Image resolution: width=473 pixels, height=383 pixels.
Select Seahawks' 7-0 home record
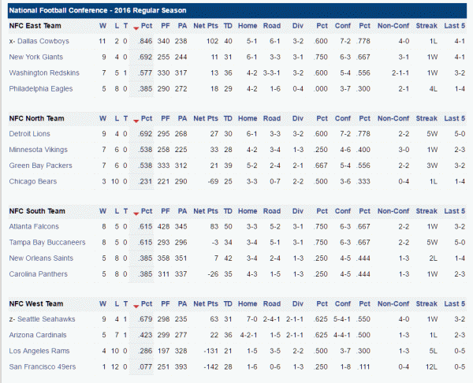[251, 319]
